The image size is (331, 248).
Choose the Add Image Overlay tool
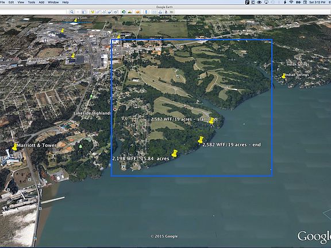tap(110, 12)
